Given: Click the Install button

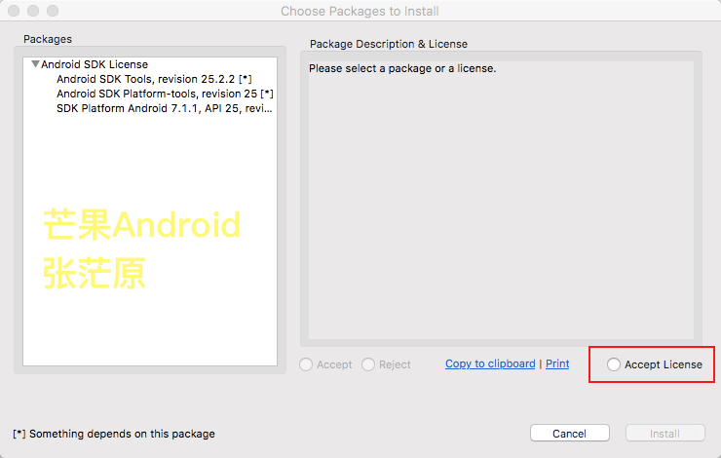Looking at the screenshot, I should tap(664, 434).
